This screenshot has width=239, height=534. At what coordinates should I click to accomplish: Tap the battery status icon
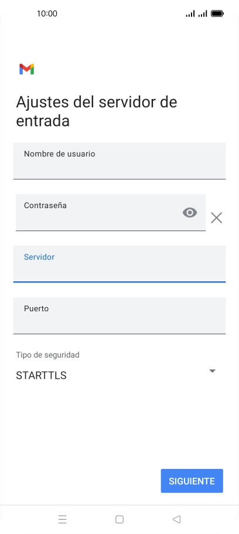(217, 13)
